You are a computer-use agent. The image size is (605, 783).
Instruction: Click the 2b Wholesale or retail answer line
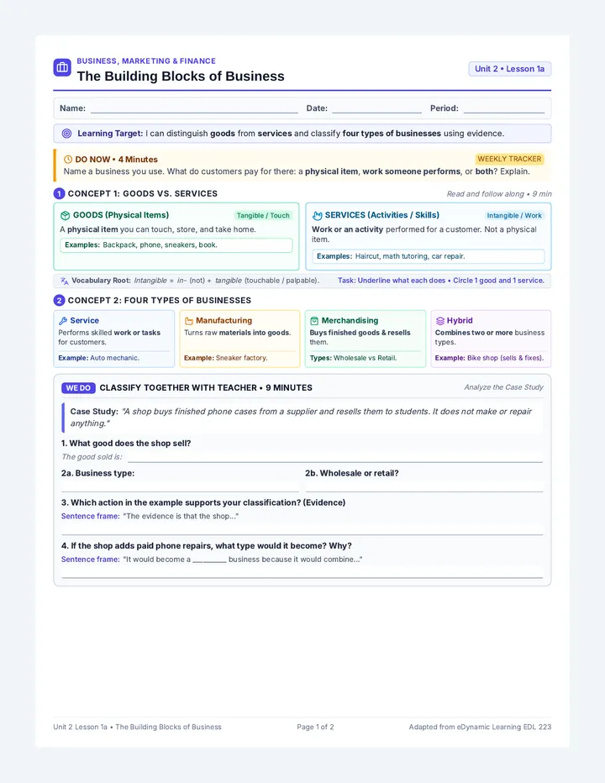pyautogui.click(x=424, y=486)
